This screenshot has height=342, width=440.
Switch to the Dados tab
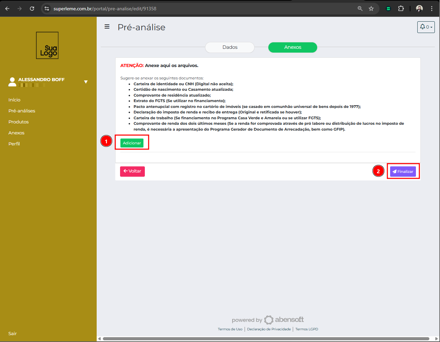point(230,47)
